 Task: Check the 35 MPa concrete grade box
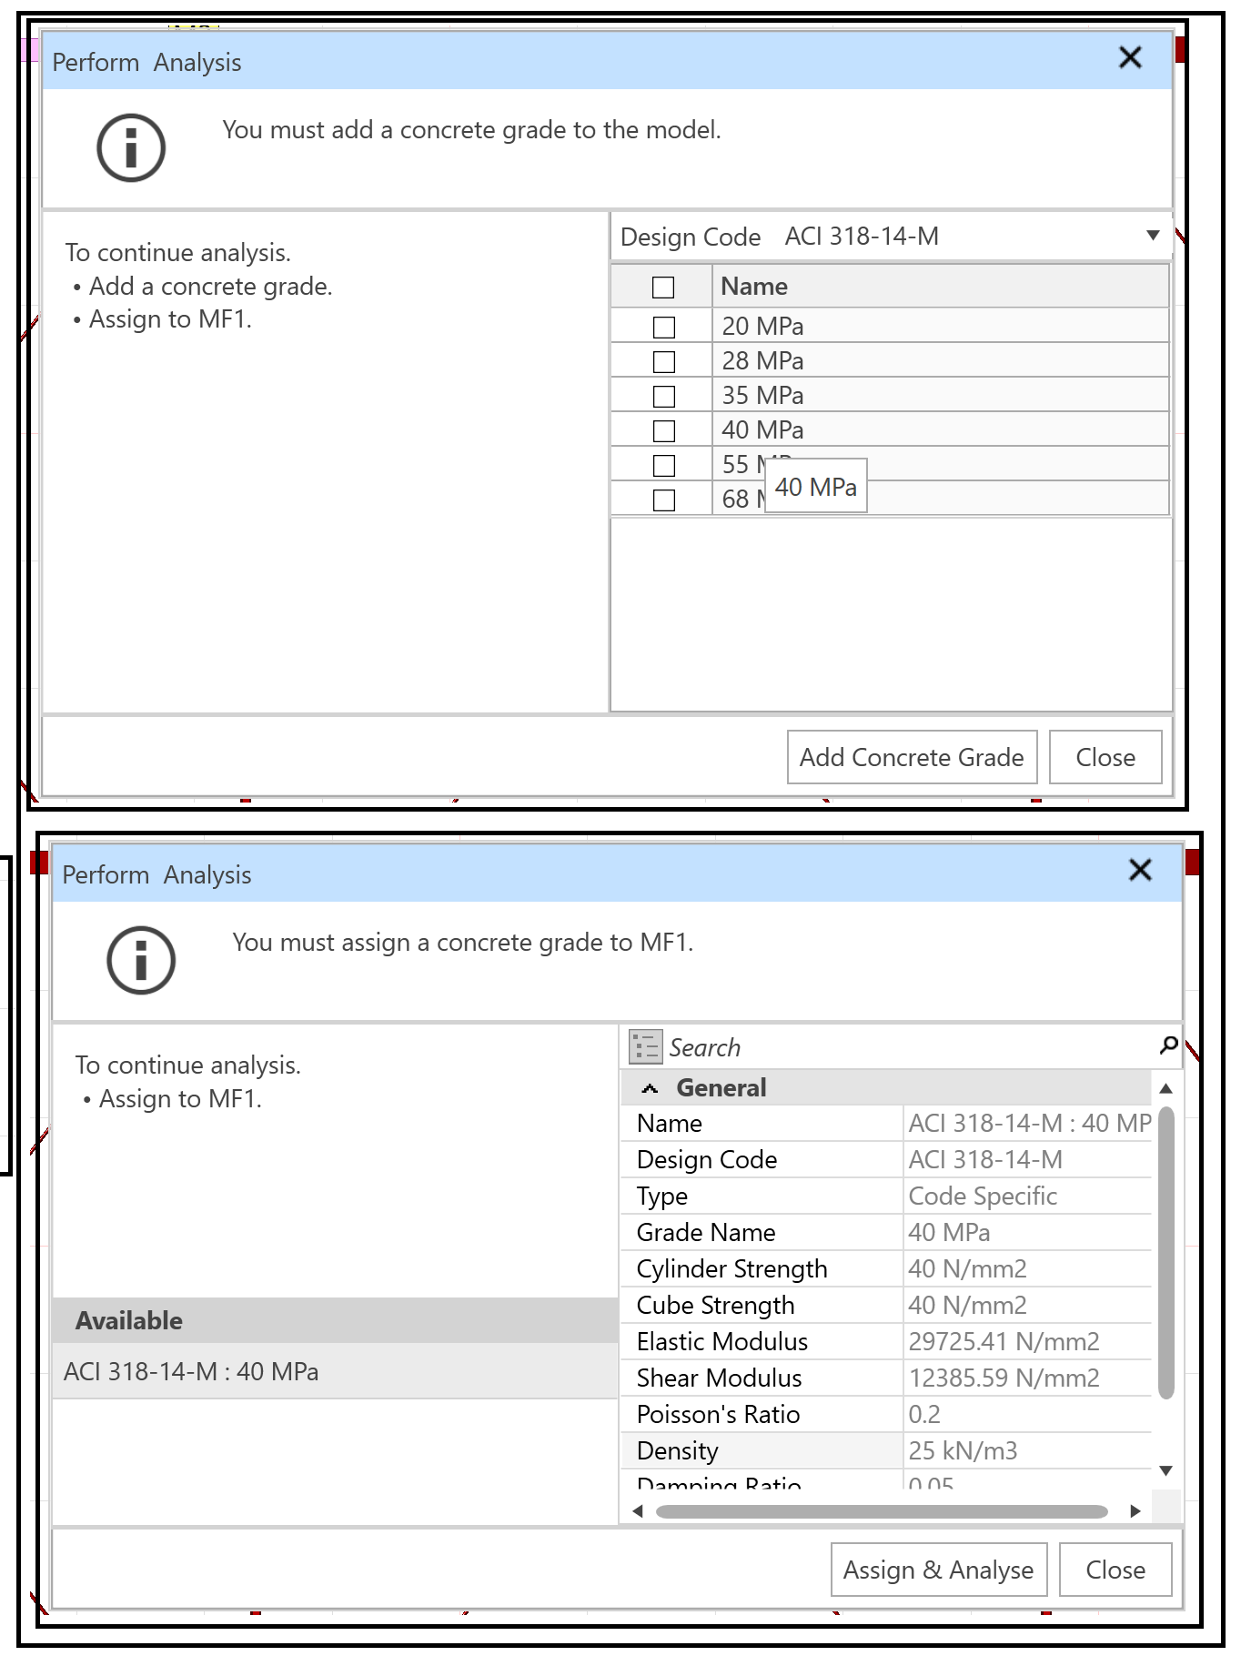(664, 396)
